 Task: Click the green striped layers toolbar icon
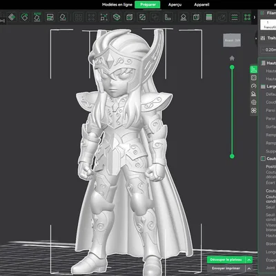209,17
